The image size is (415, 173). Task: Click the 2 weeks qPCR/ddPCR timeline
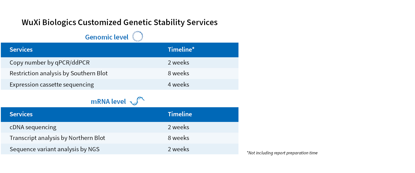[x=179, y=63]
